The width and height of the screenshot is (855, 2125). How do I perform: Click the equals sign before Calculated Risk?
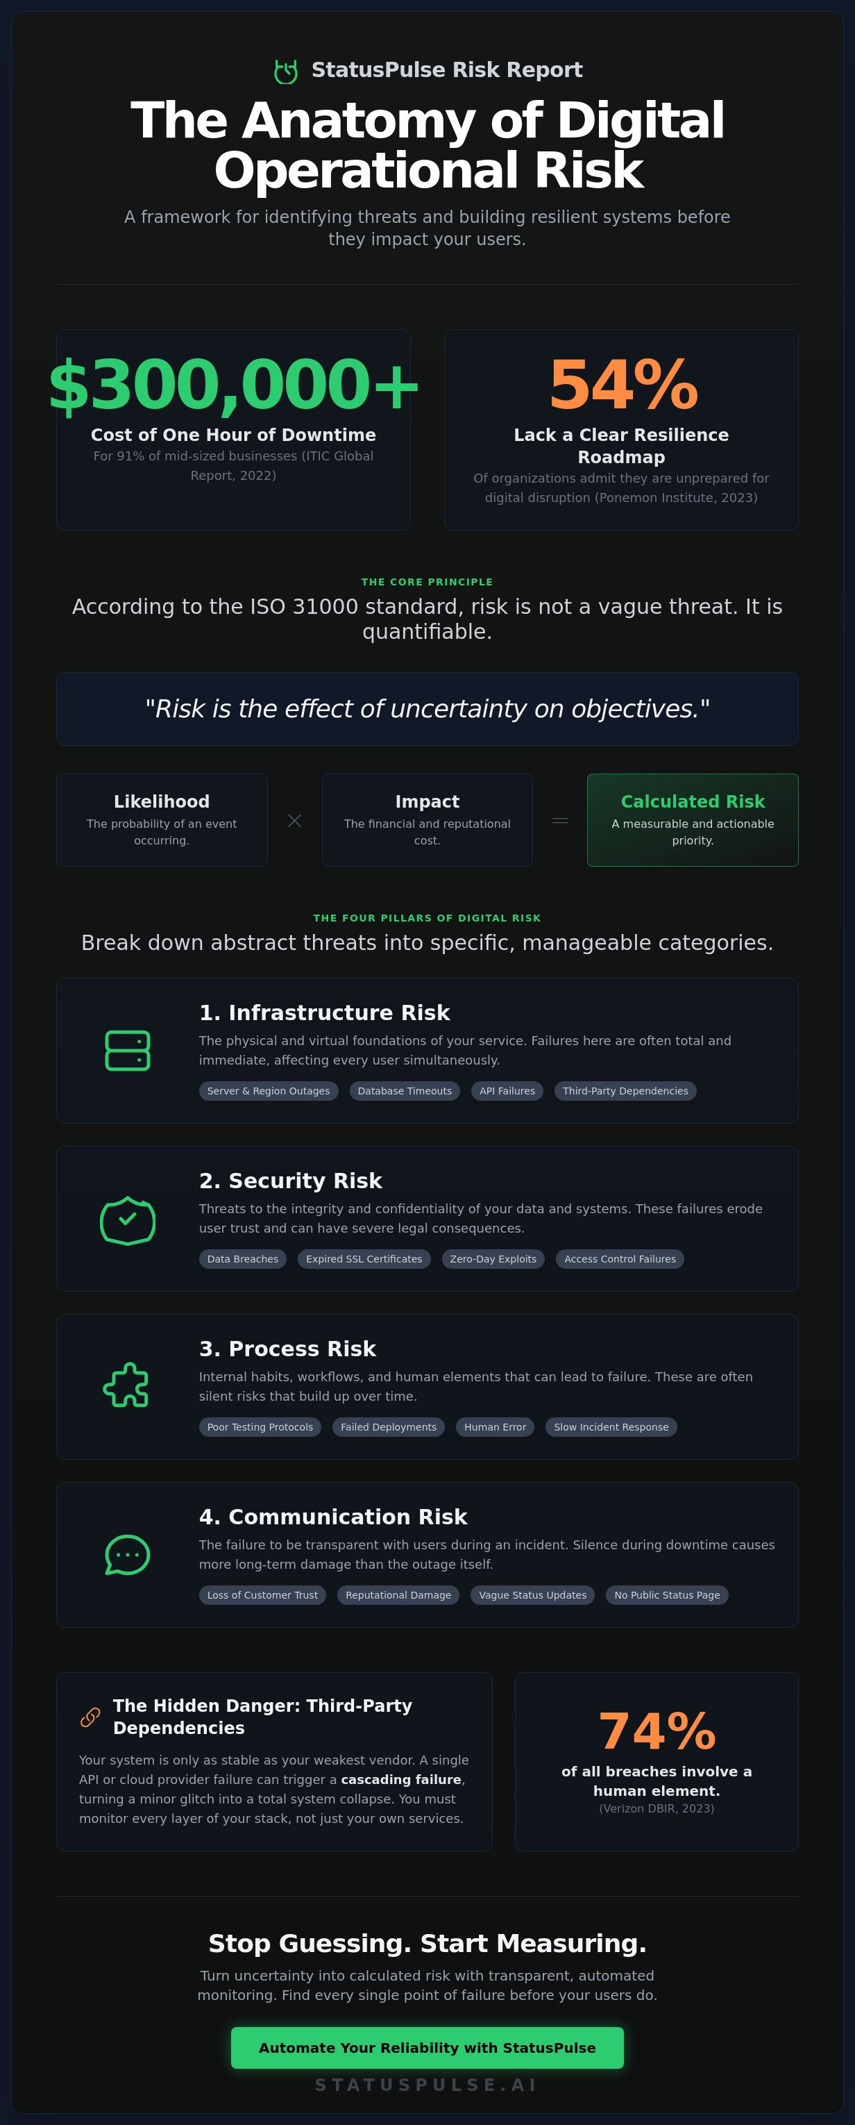(x=560, y=820)
